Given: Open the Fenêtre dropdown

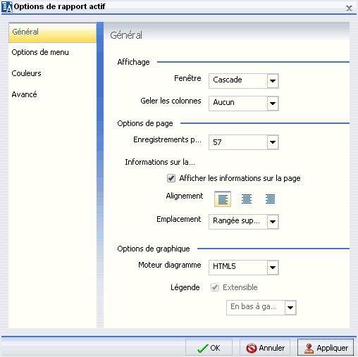Looking at the screenshot, I should (x=244, y=81).
